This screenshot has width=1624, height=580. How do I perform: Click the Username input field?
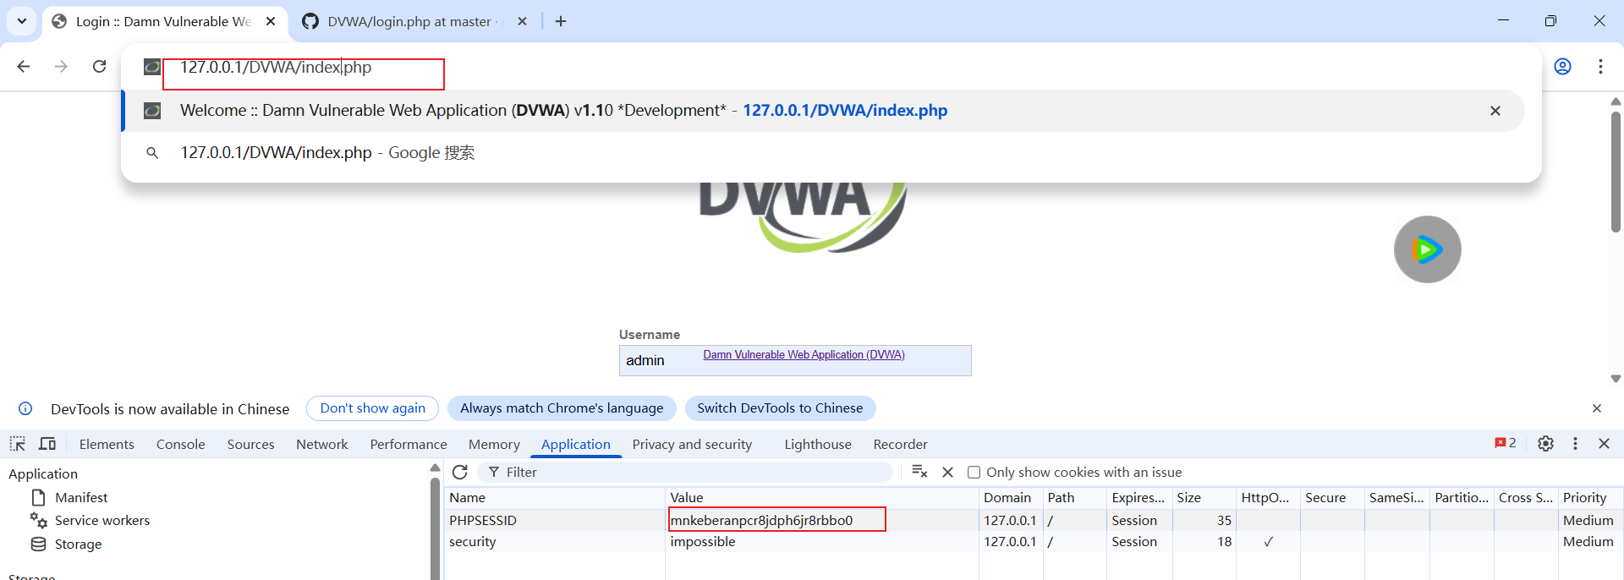coord(795,360)
